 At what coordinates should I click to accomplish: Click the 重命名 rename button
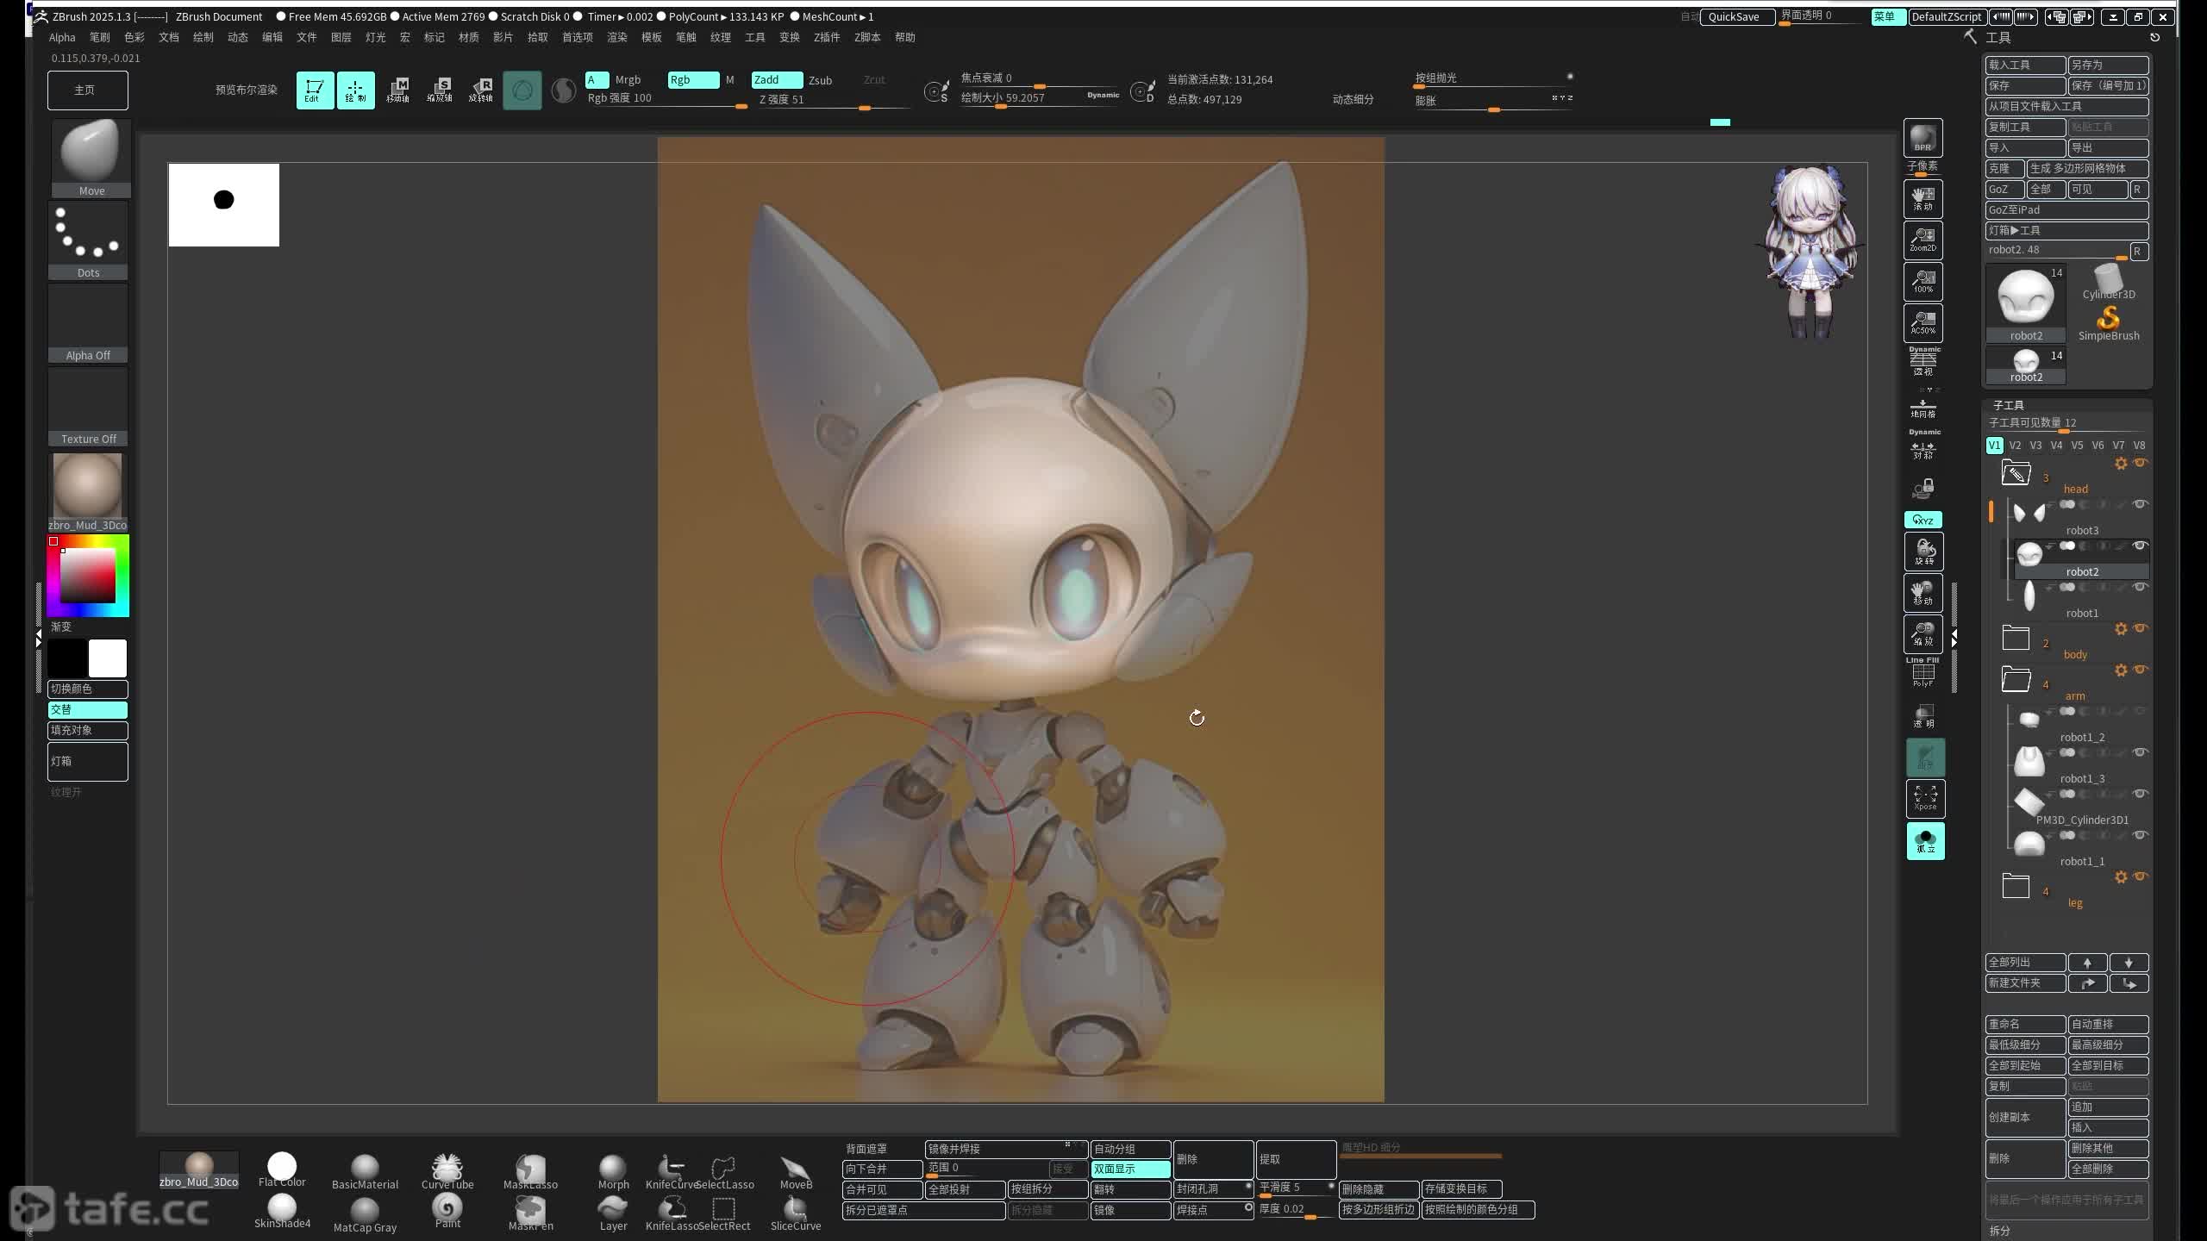click(2025, 1025)
